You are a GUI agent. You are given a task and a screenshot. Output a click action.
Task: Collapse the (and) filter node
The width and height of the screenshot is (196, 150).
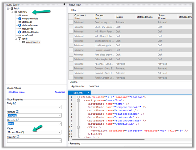pos(15,39)
